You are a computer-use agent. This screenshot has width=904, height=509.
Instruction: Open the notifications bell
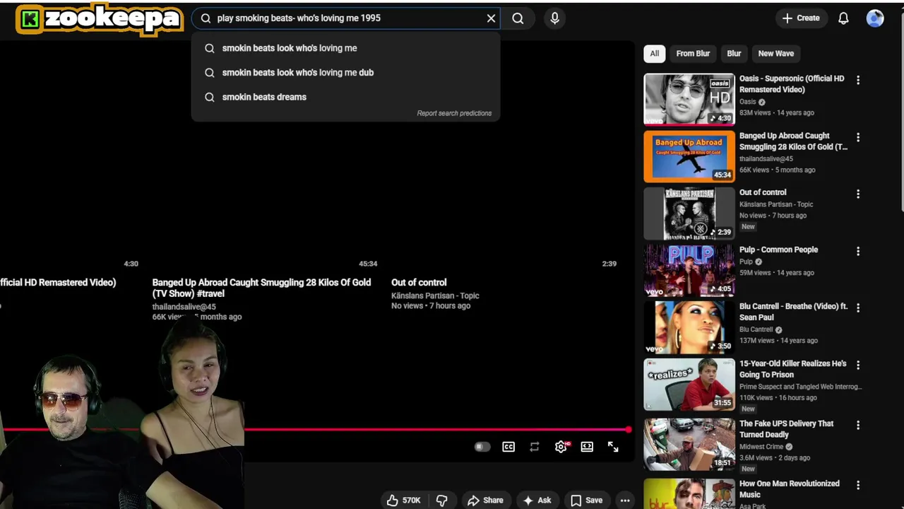(843, 18)
